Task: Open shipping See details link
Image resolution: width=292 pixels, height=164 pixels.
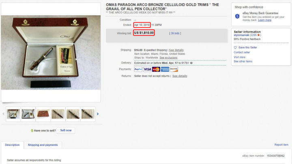Action: [176, 50]
